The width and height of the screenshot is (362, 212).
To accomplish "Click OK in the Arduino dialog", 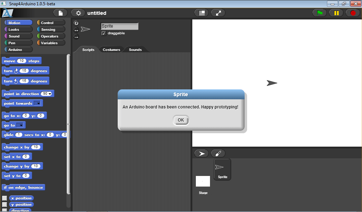I will tap(181, 120).
